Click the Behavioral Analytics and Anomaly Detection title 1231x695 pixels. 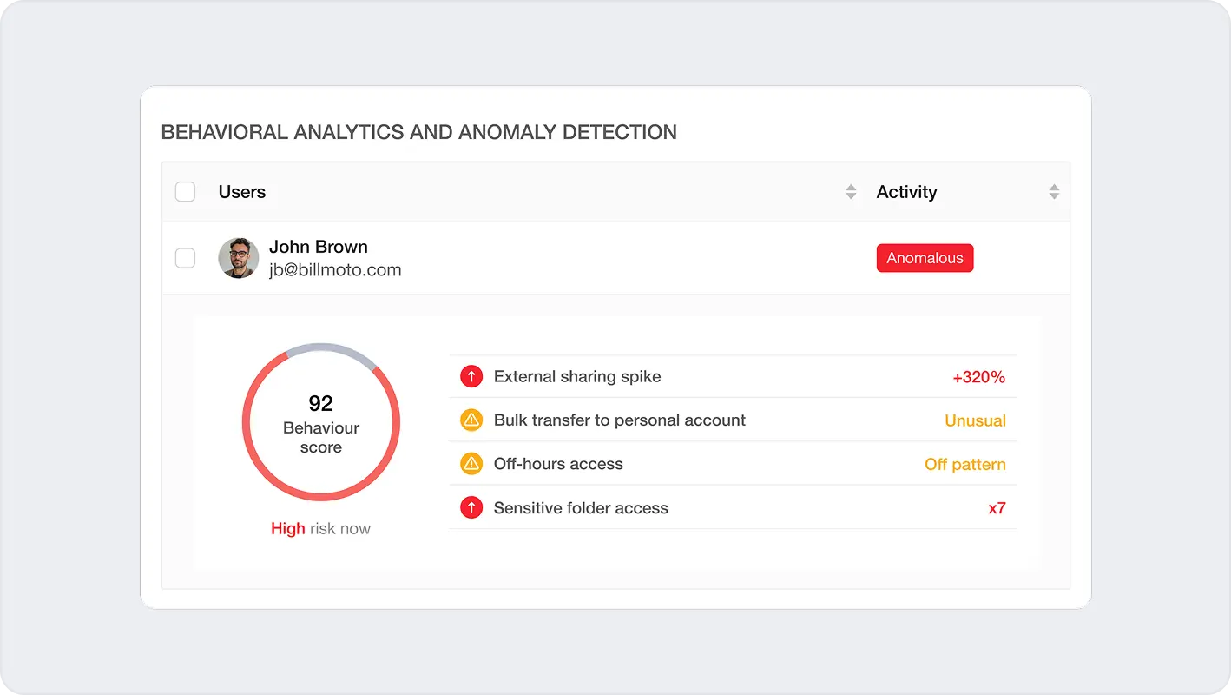[x=419, y=132]
